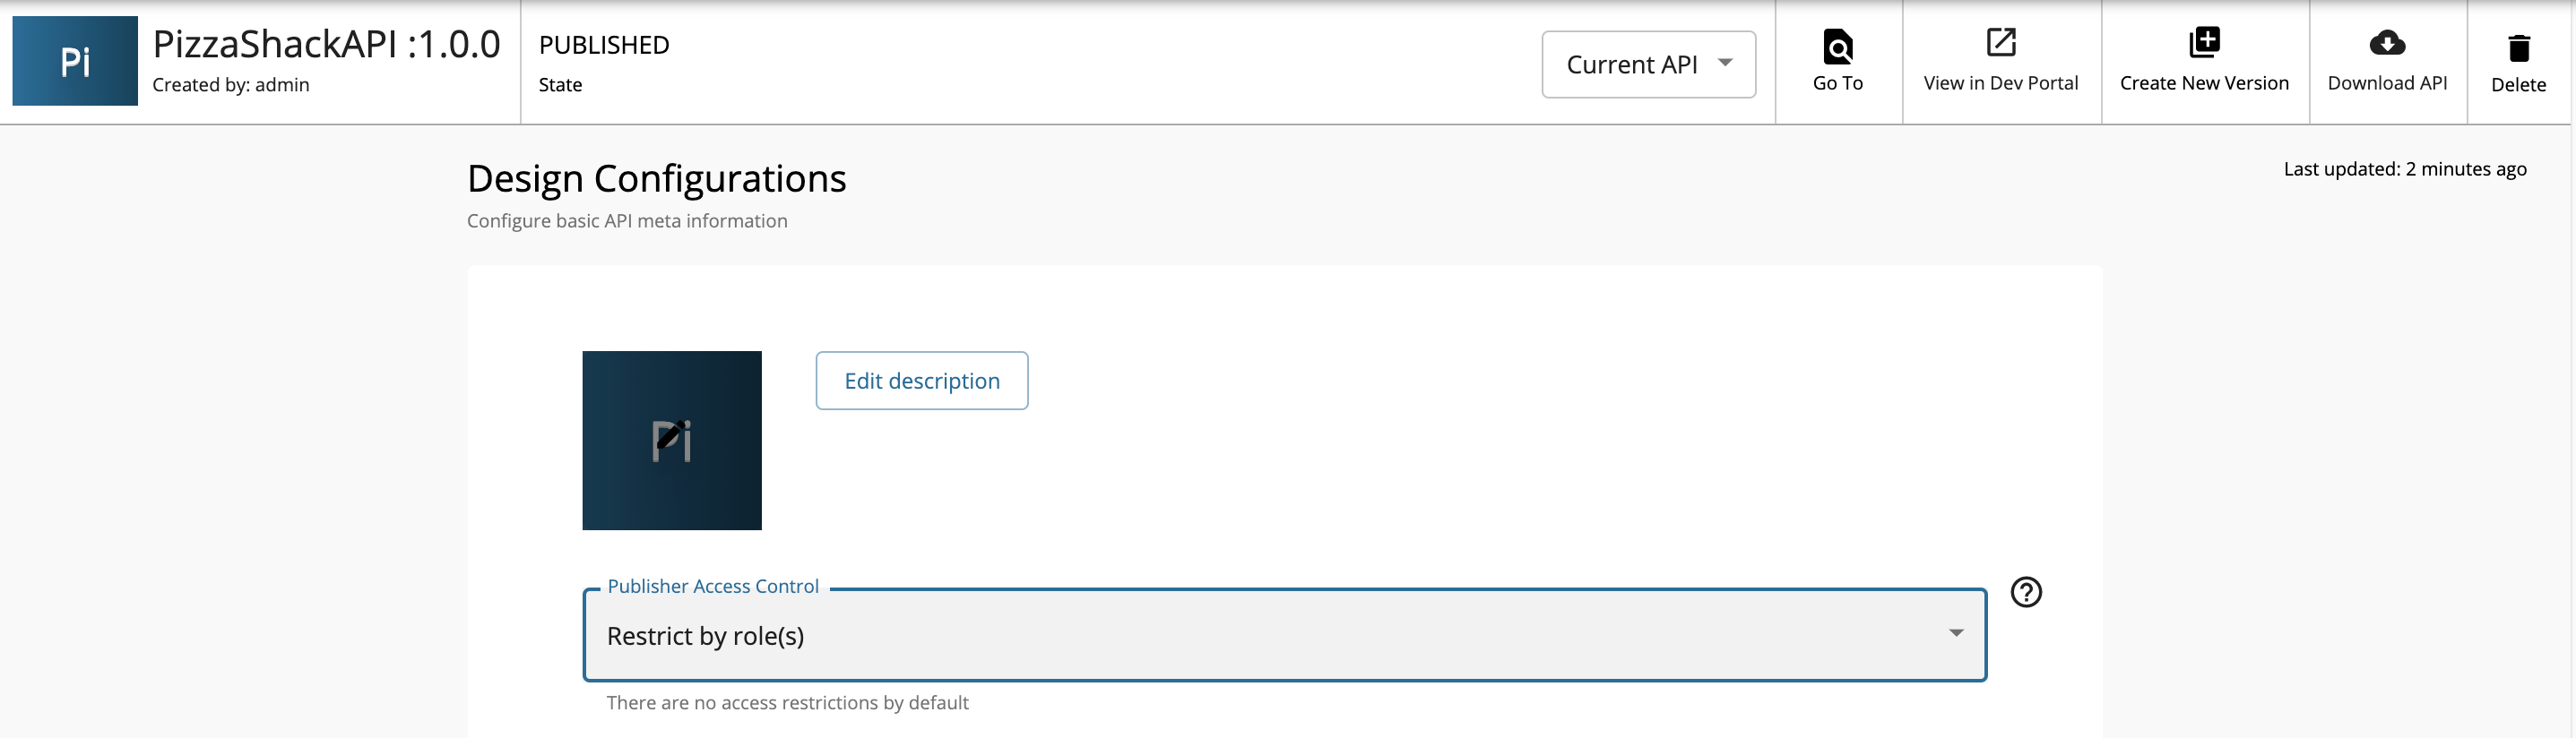
Task: Click the pencil icon on API thumbnail
Action: [x=671, y=436]
